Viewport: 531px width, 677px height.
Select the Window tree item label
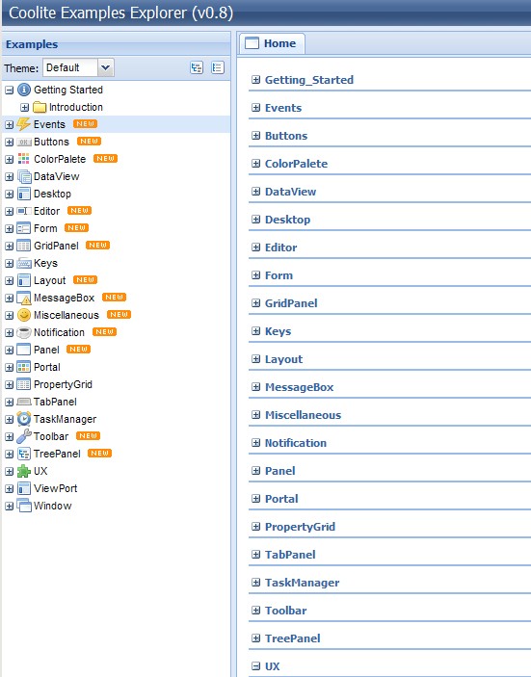pyautogui.click(x=53, y=506)
